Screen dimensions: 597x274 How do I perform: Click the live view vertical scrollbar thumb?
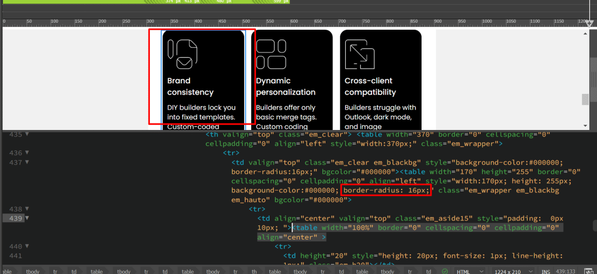[x=585, y=99]
